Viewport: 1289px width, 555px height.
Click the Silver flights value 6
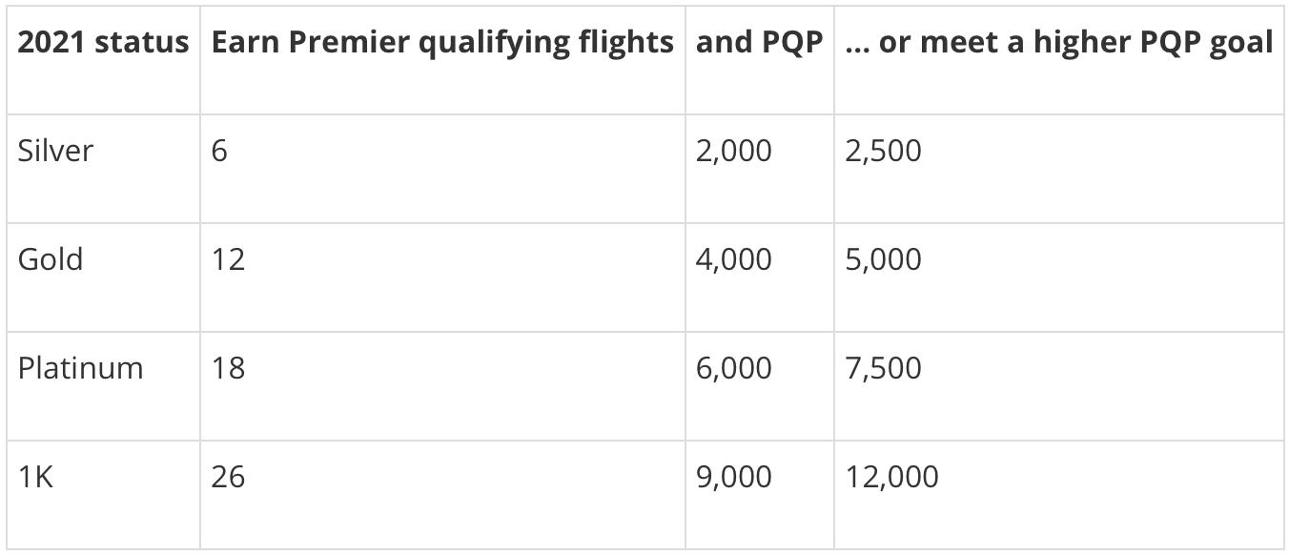click(220, 150)
